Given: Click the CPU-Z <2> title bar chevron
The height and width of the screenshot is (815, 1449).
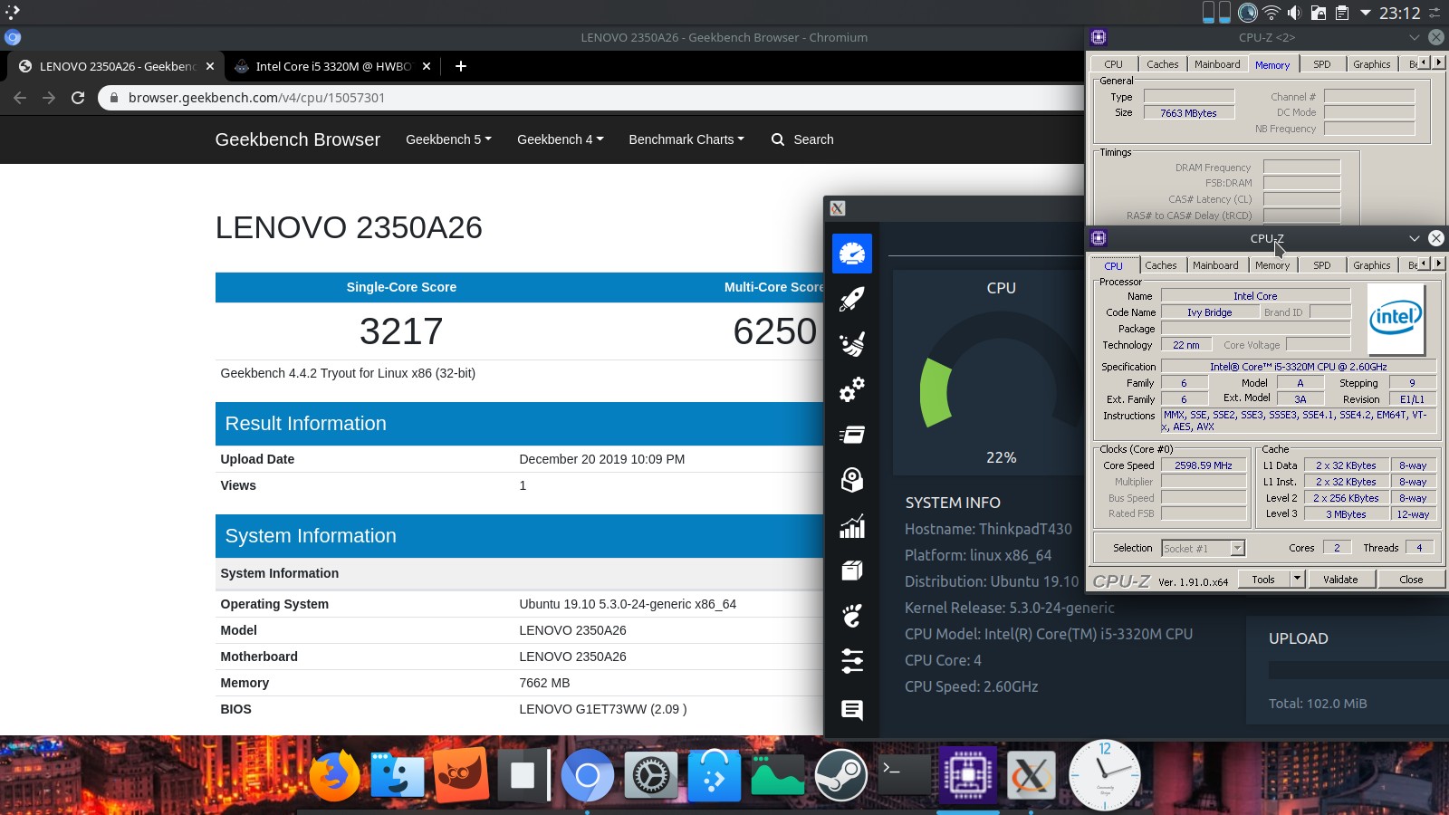Looking at the screenshot, I should (x=1415, y=37).
